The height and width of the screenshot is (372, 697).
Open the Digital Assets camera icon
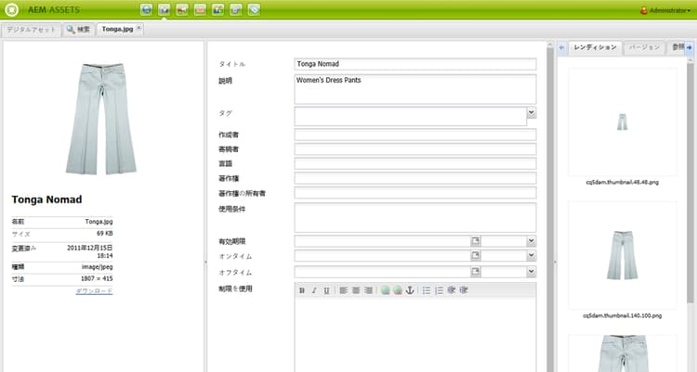tap(164, 9)
